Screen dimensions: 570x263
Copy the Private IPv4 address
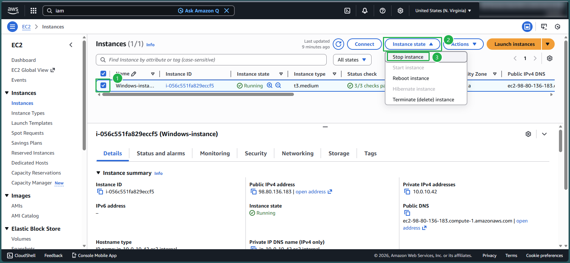coord(407,192)
